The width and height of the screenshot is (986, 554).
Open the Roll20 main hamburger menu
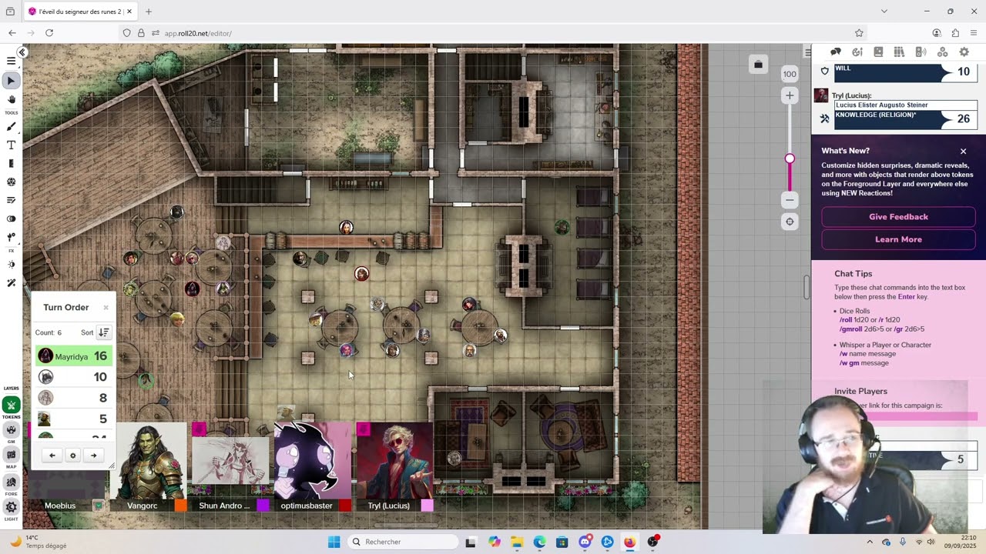click(x=11, y=61)
